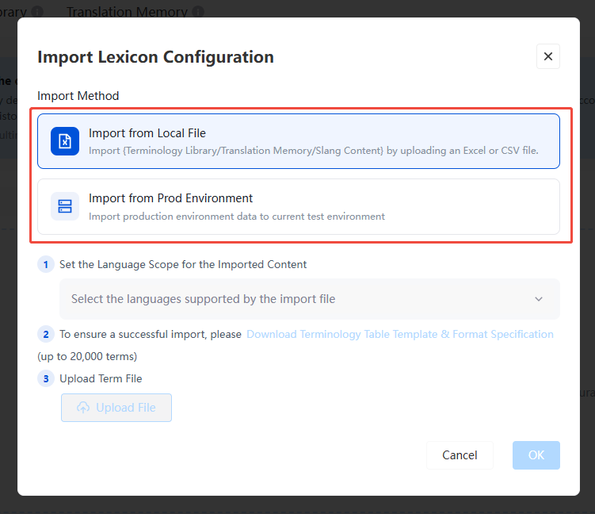
Task: Click the step 1 number badge
Action: pos(46,264)
